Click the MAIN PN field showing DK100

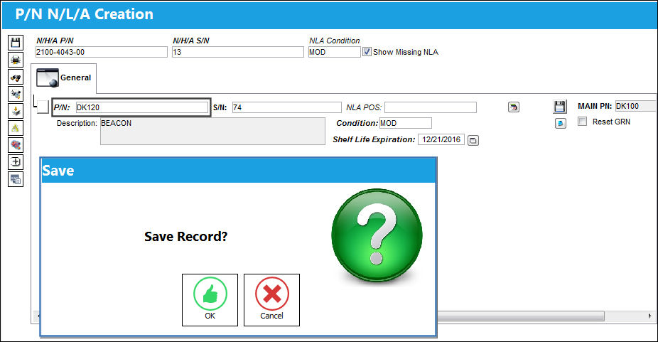point(635,107)
